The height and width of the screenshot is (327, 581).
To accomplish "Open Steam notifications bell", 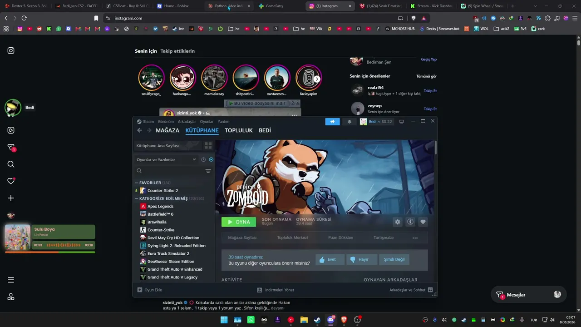I will point(350,122).
